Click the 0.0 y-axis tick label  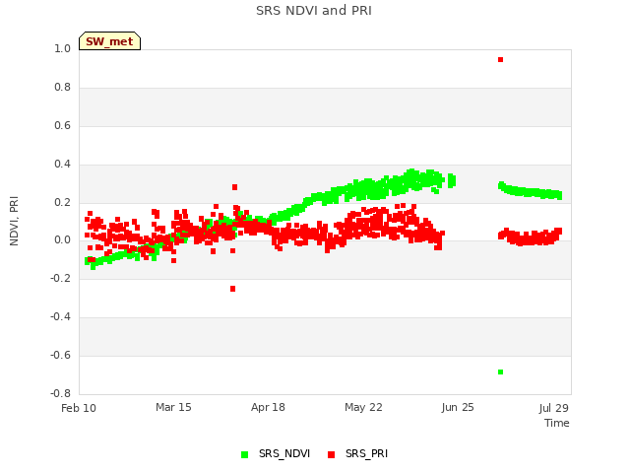point(62,240)
